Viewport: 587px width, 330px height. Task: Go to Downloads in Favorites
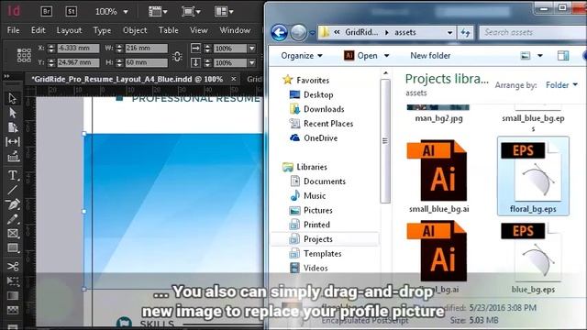[324, 109]
